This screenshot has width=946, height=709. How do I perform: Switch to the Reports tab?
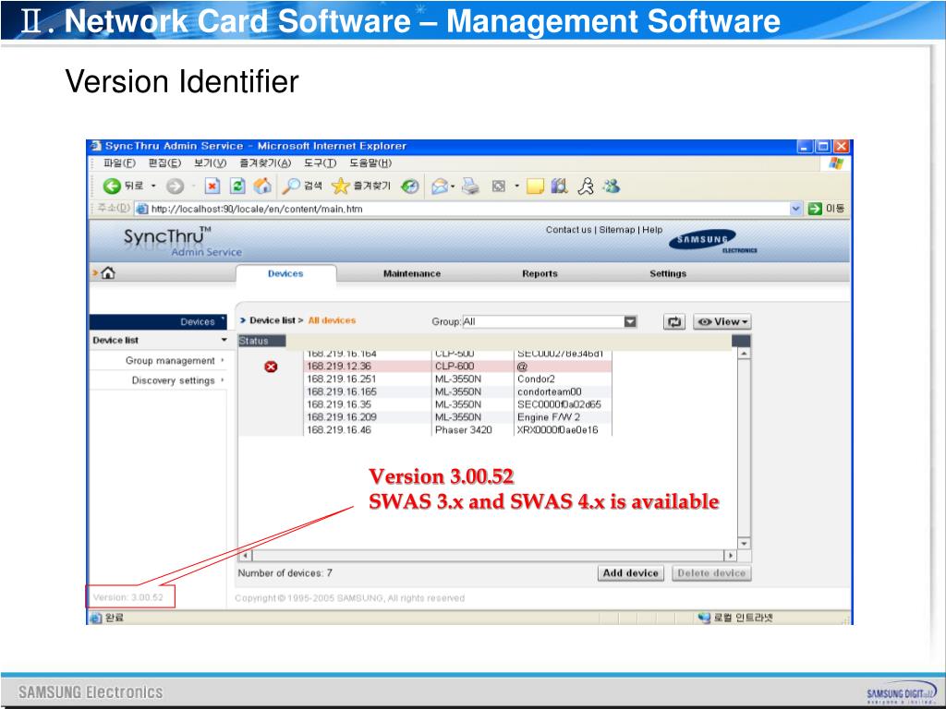pos(540,273)
